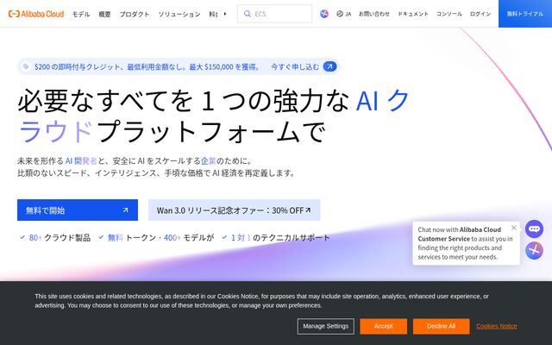Image resolution: width=552 pixels, height=345 pixels.
Task: Open the AI assistant sparkle icon in header
Action: pyautogui.click(x=324, y=14)
